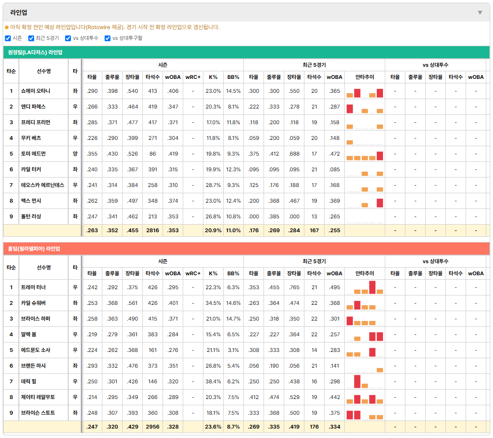Click 트레이 터너 hit trend chart
Image resolution: width=493 pixels, height=438 pixels.
click(365, 287)
